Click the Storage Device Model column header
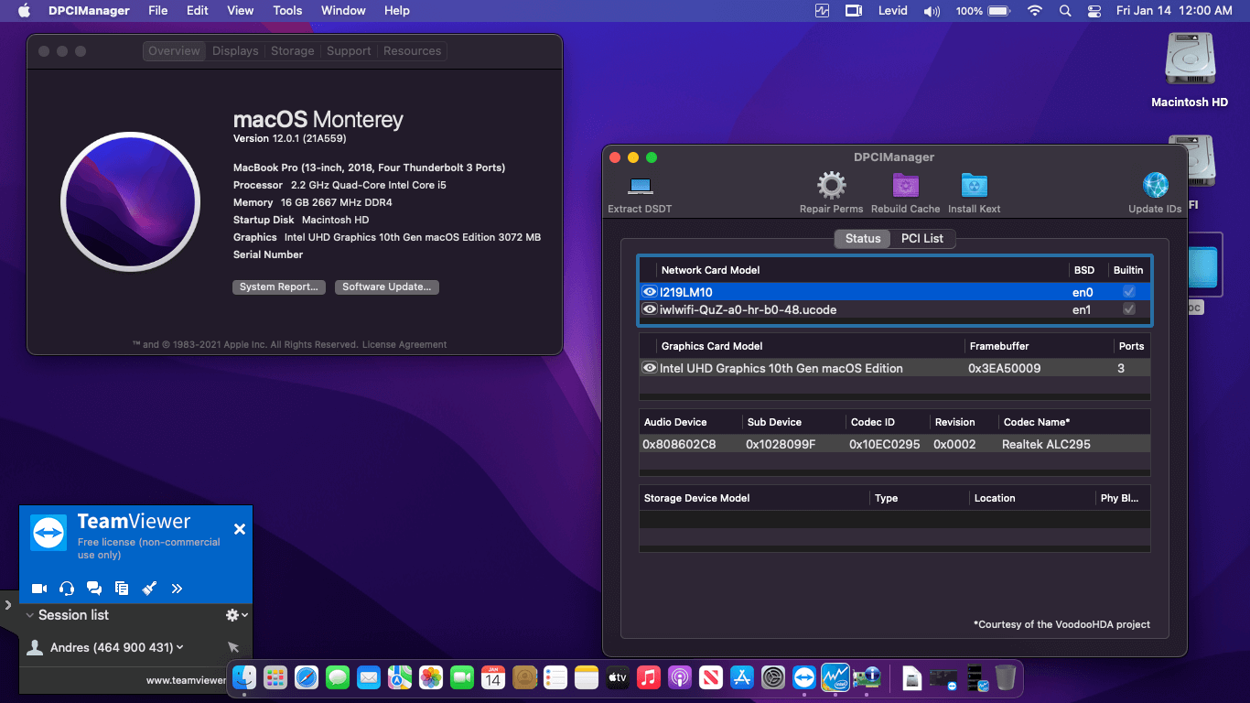The width and height of the screenshot is (1250, 703). tap(754, 498)
